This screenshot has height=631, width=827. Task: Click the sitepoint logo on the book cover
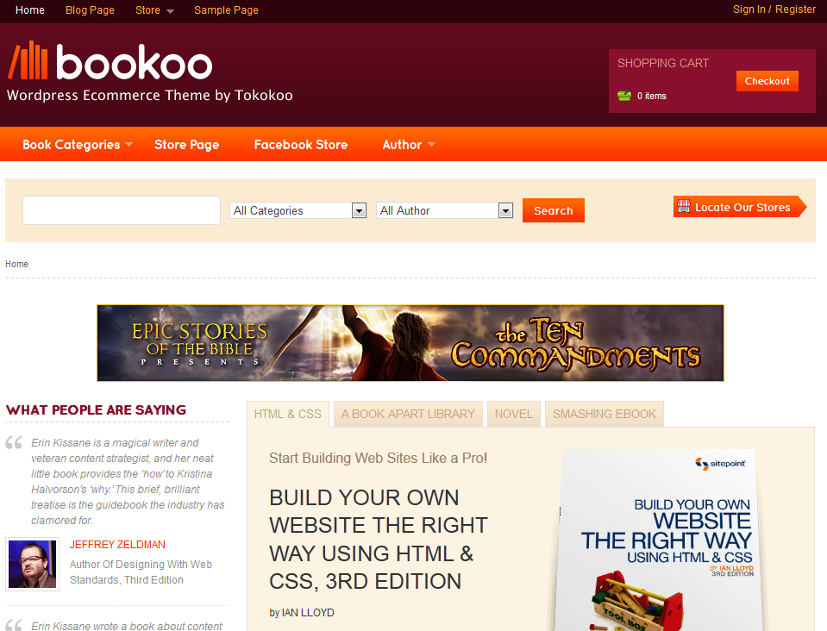point(720,464)
